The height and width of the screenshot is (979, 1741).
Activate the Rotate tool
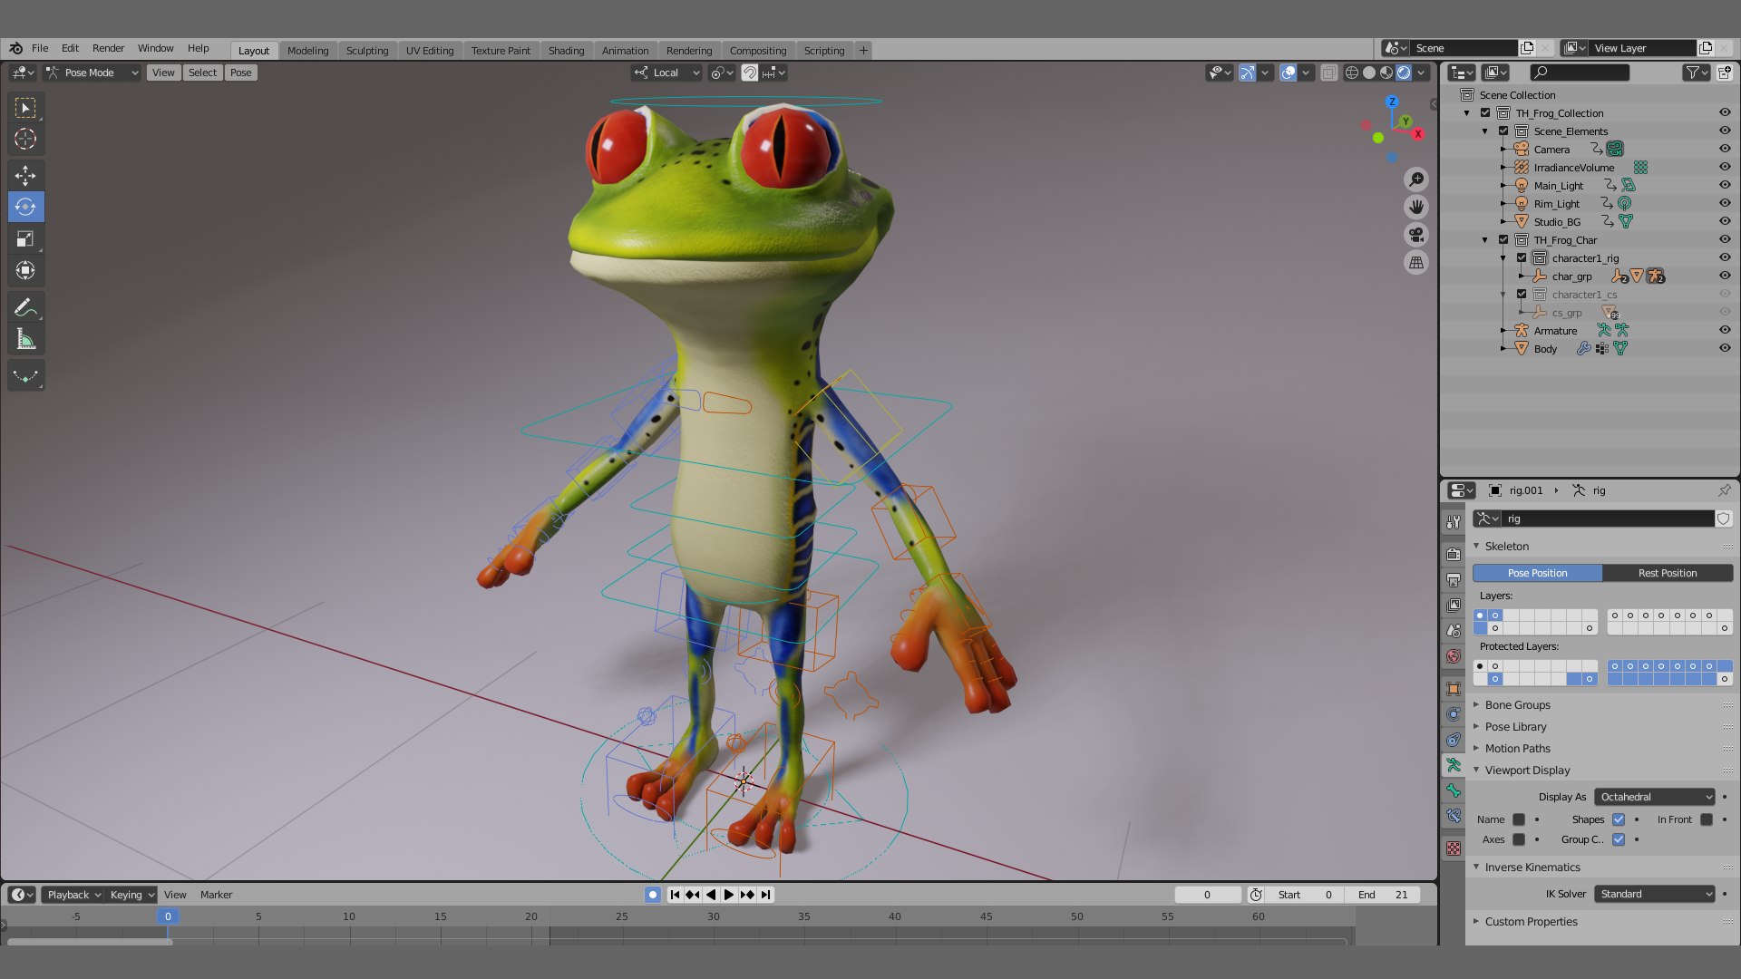25,207
